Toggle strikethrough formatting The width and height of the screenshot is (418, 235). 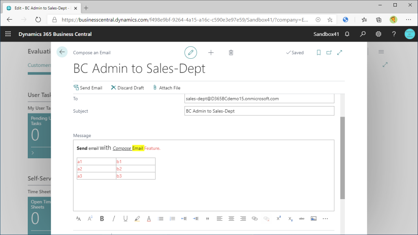[302, 219]
